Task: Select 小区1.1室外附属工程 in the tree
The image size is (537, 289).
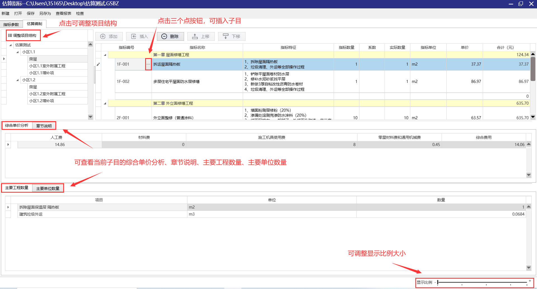Action: (58, 66)
